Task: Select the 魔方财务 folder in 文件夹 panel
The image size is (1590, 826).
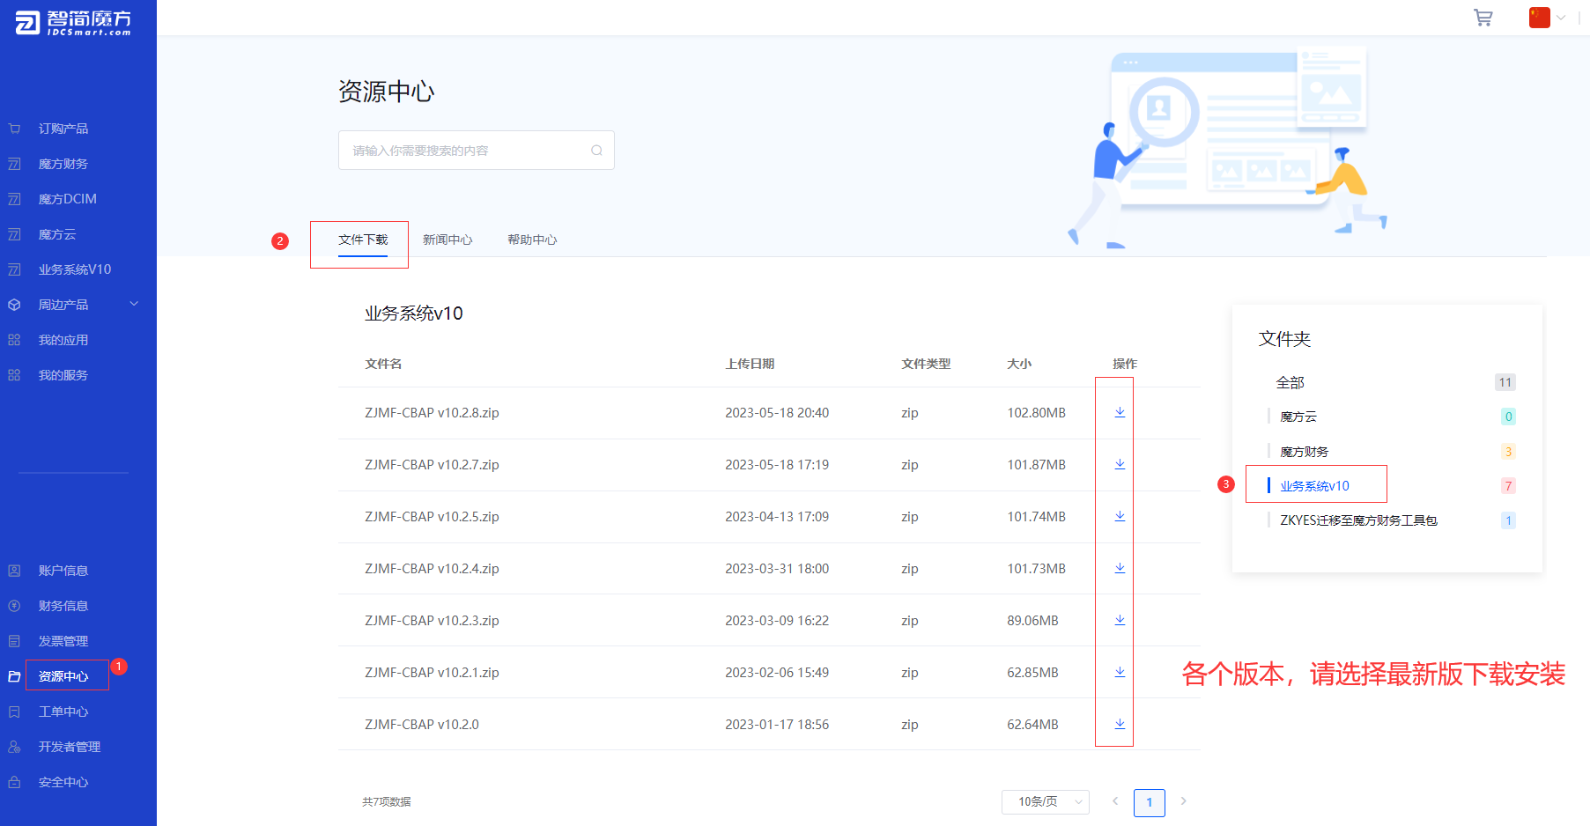Action: (x=1305, y=452)
